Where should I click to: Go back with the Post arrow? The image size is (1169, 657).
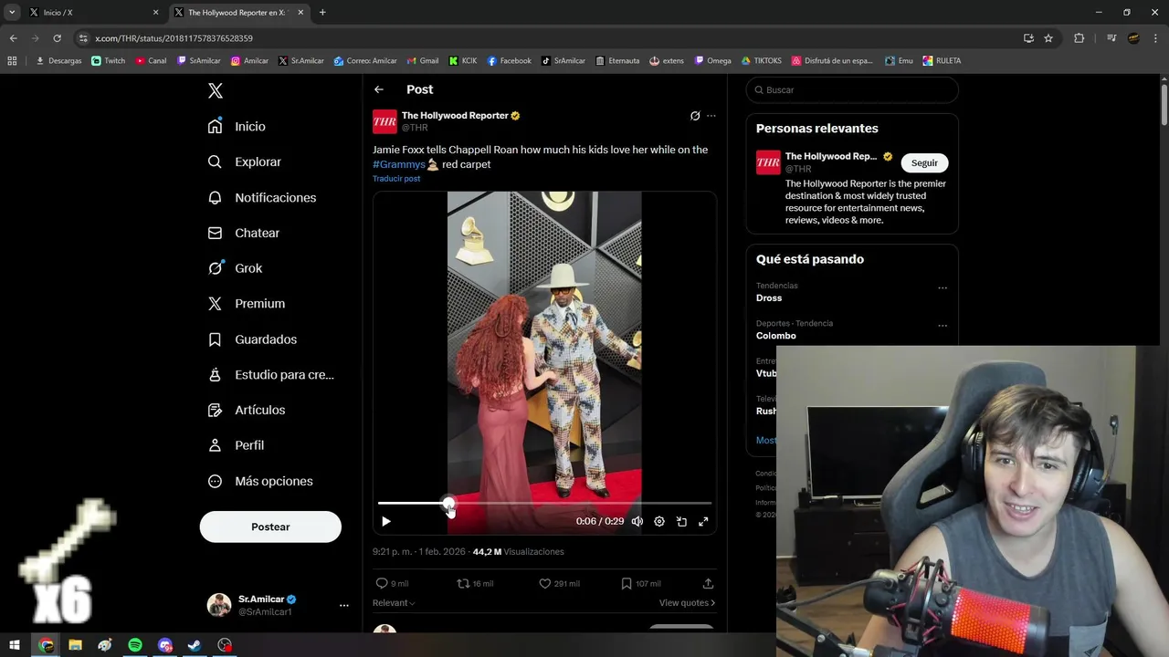coord(379,89)
